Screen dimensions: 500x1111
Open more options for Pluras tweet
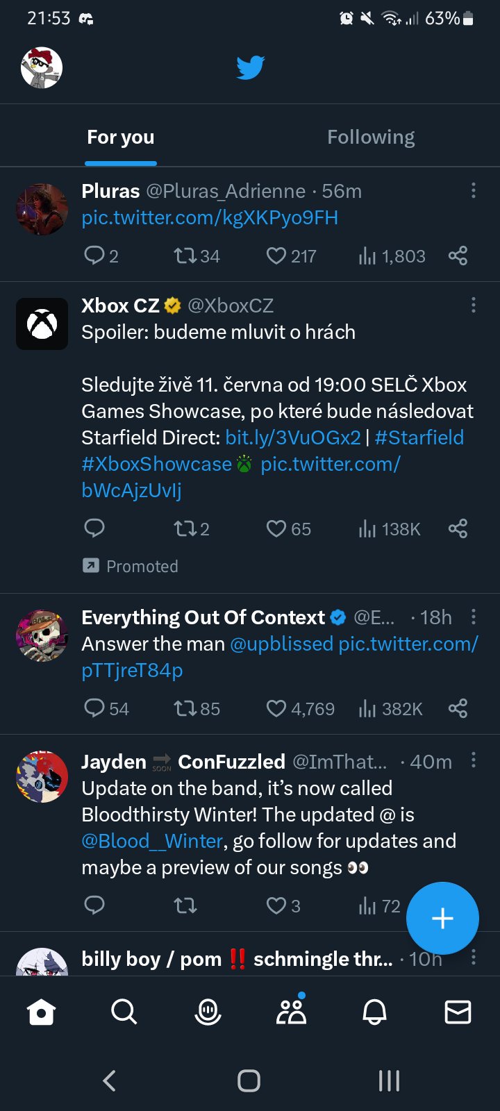coord(474,190)
